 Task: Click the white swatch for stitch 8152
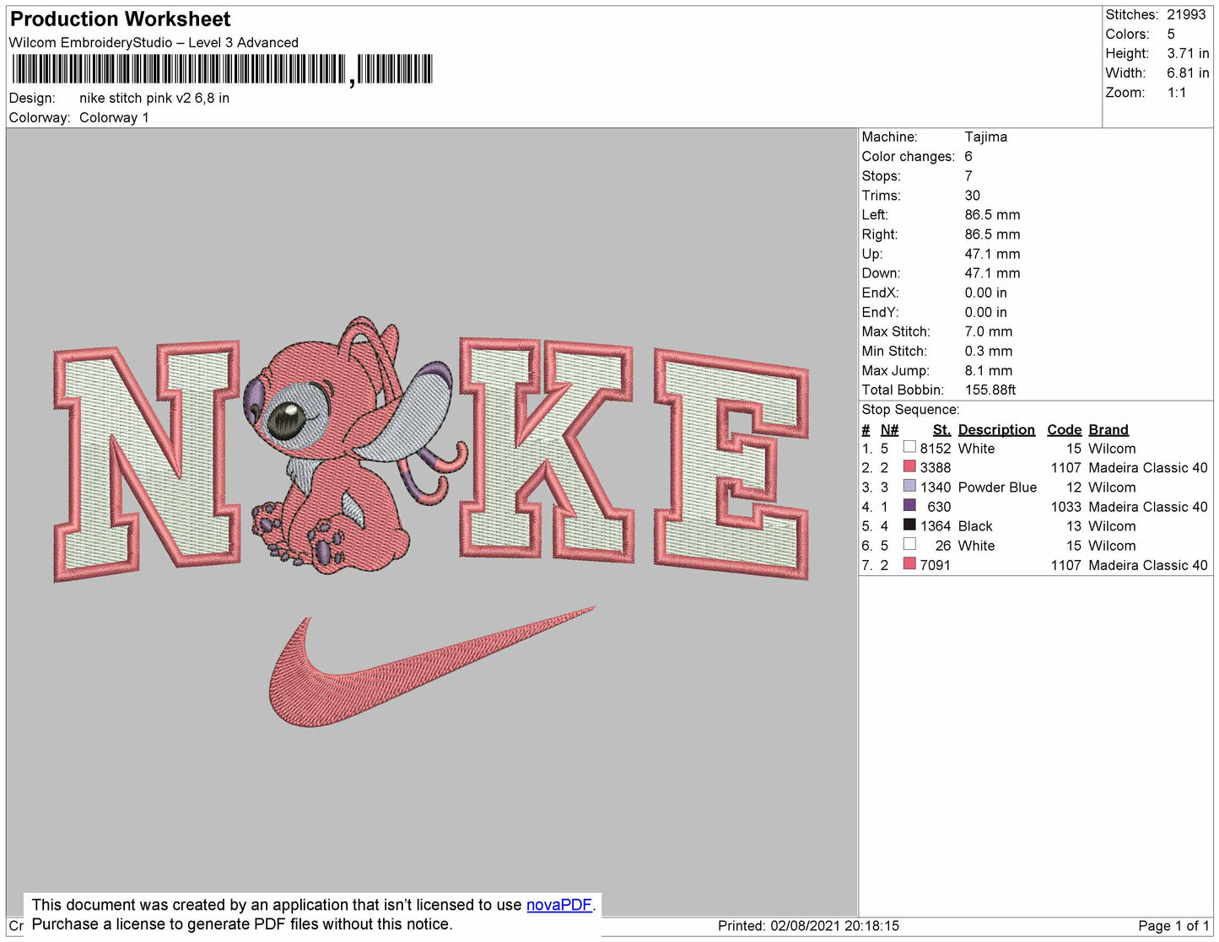(x=909, y=447)
